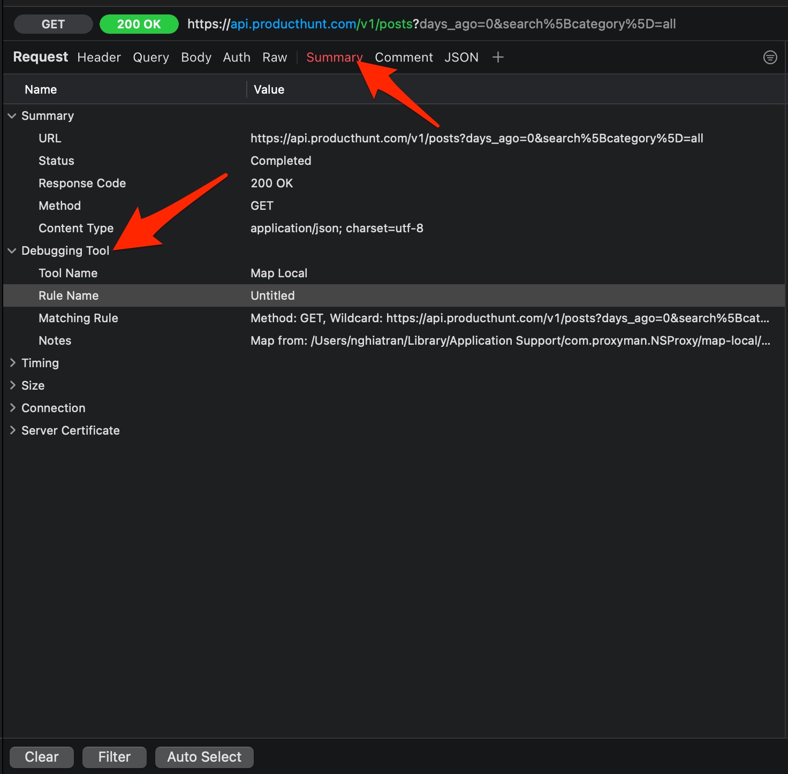Show the Raw tab
This screenshot has height=774, width=788.
275,57
